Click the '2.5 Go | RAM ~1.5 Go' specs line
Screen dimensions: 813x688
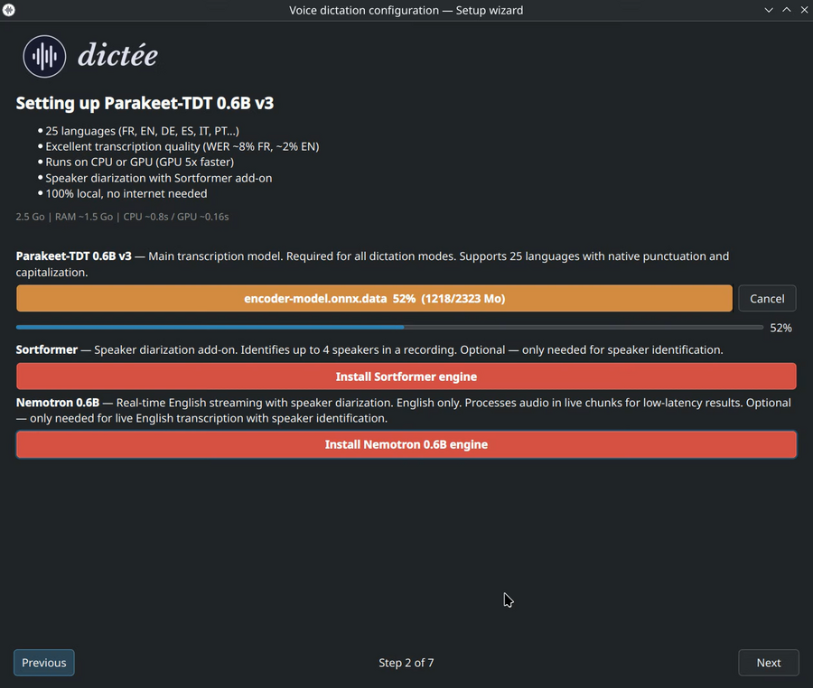click(x=122, y=217)
